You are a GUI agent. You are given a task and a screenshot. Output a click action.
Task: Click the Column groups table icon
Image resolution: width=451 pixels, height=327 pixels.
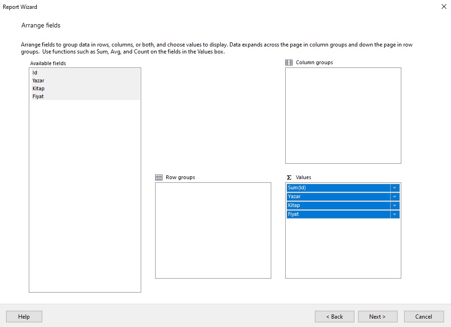point(289,62)
